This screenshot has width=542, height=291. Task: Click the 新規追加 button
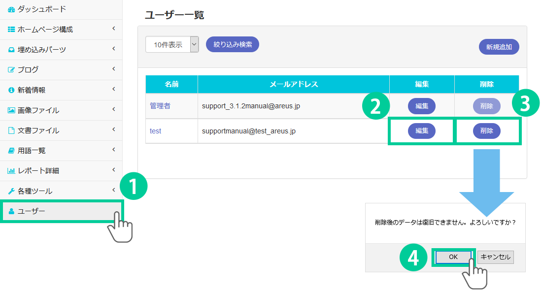pyautogui.click(x=499, y=47)
